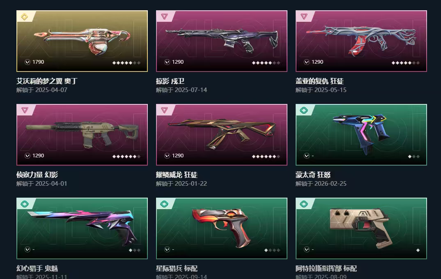Click the 幻心猎手 鬼魅 title text
The height and width of the screenshot is (279, 441).
tap(37, 269)
